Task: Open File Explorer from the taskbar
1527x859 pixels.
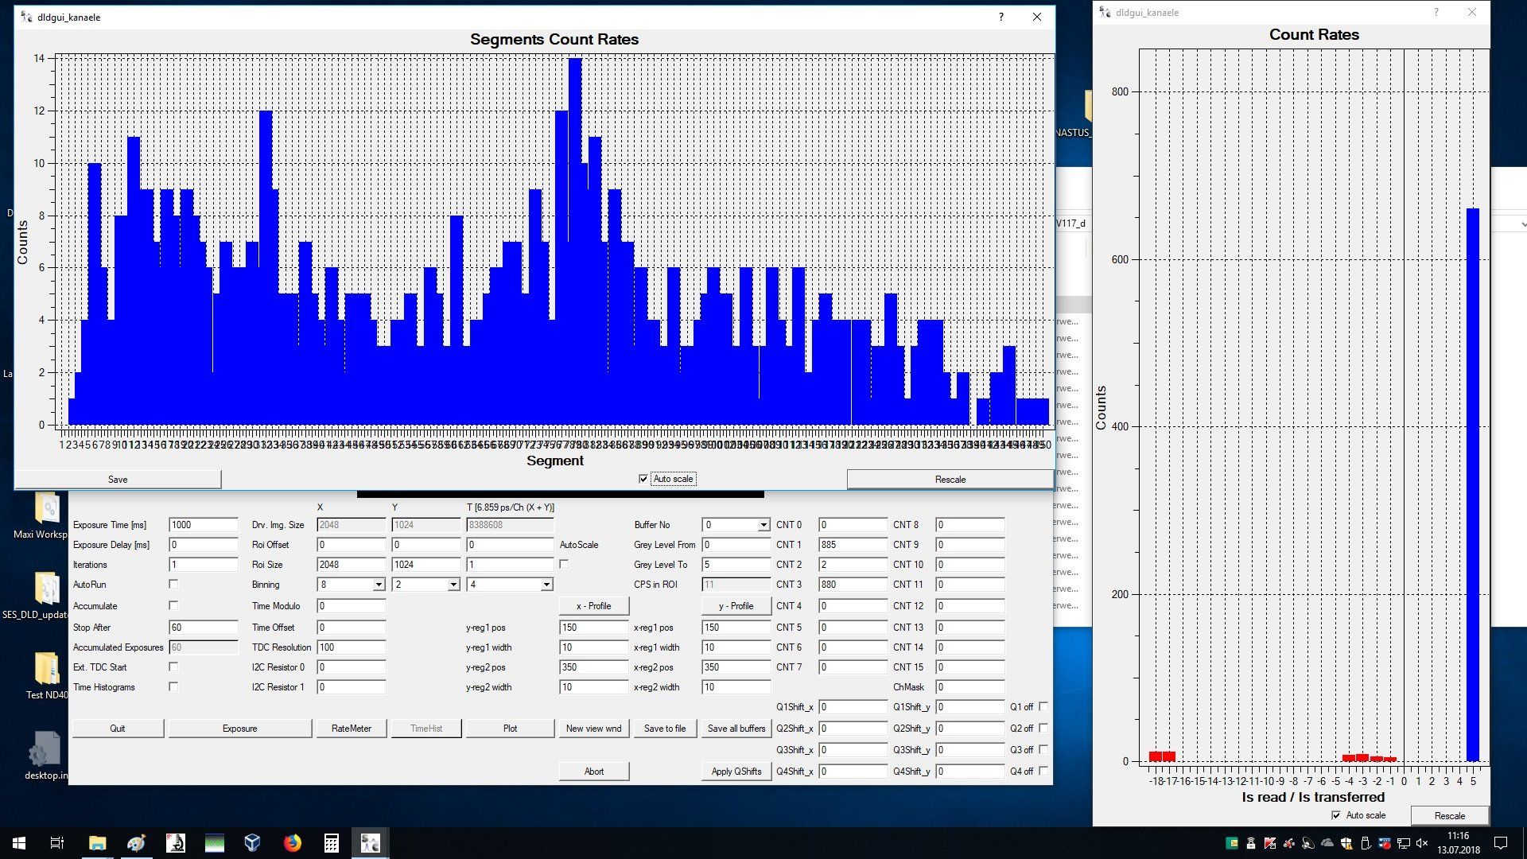Action: pos(97,843)
